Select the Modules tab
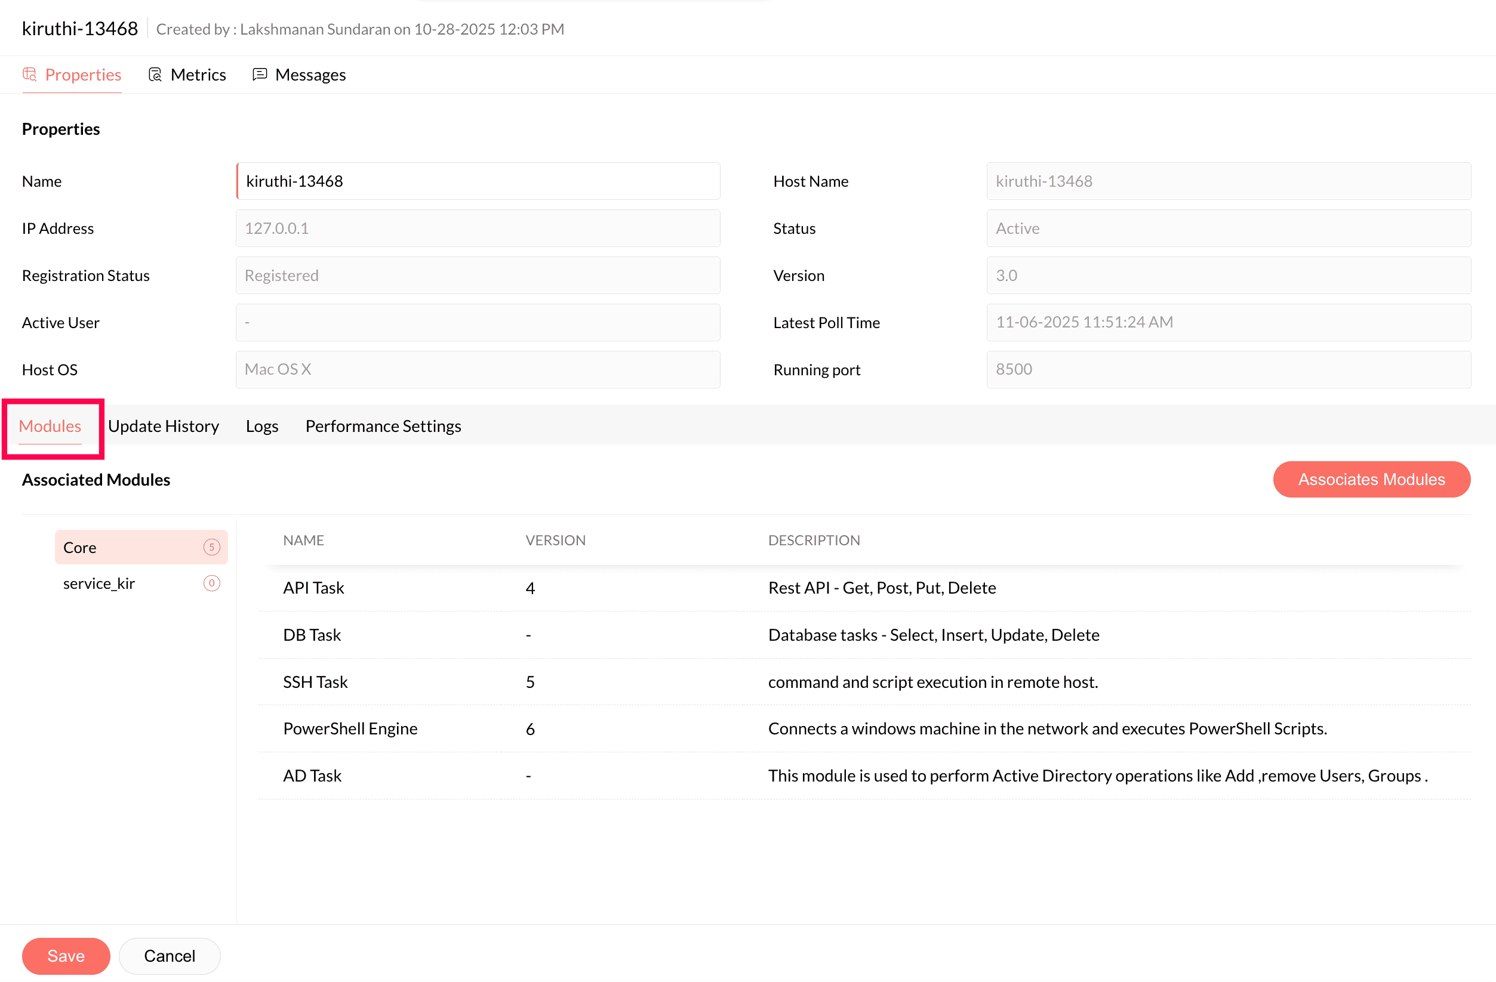 click(x=50, y=426)
